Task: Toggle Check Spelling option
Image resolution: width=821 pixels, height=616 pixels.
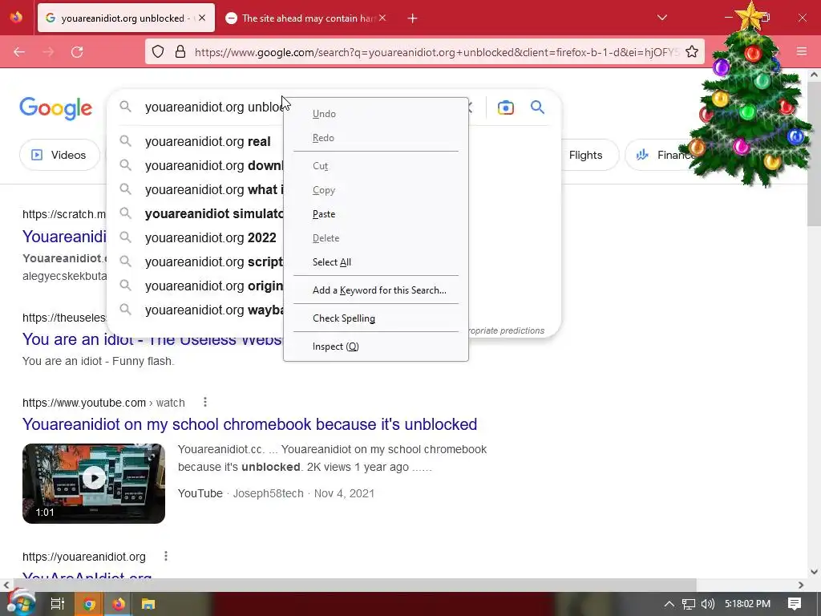Action: click(376, 318)
